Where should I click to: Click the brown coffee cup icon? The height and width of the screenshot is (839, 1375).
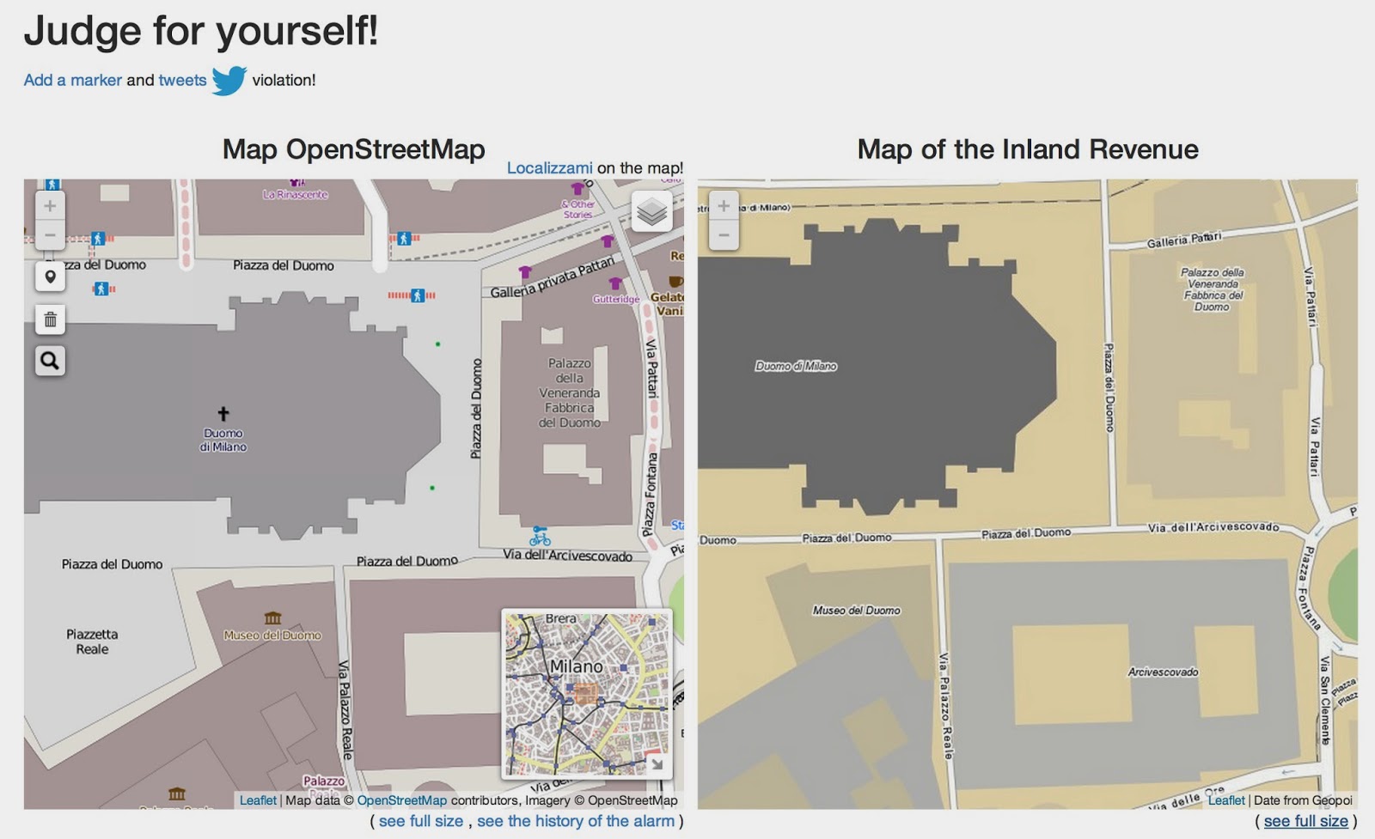676,282
